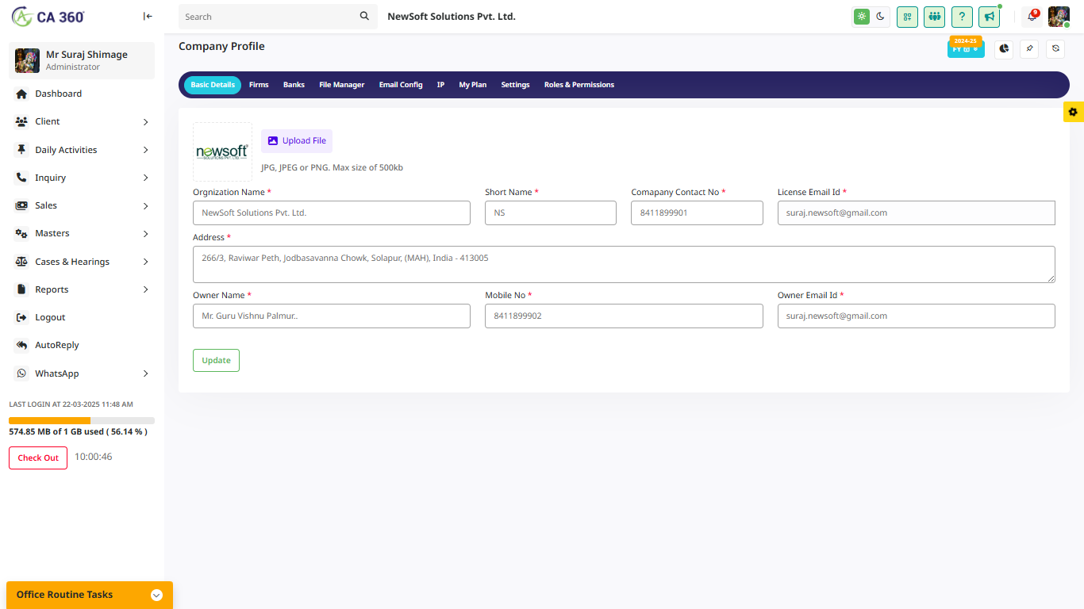Screen dimensions: 1084x609
Task: Open the CA 360 logo home link
Action: pyautogui.click(x=48, y=16)
